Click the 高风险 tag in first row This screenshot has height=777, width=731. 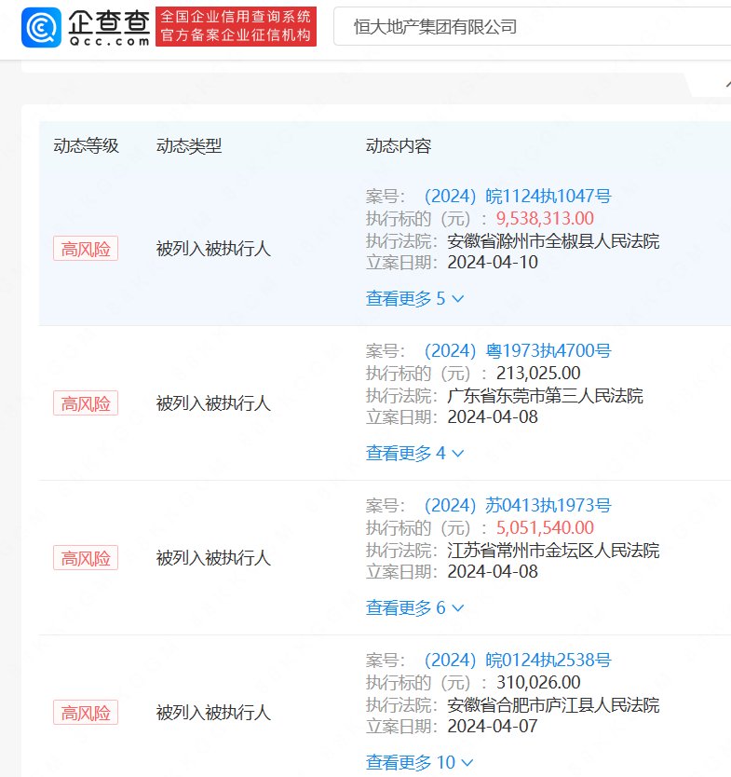coord(86,249)
